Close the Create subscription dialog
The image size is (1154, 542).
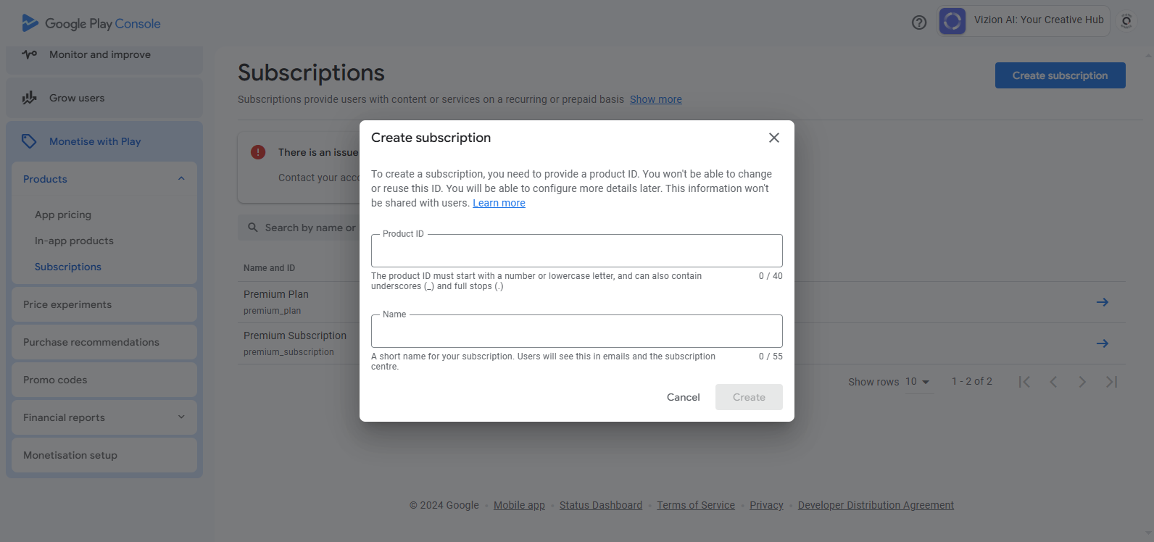773,138
